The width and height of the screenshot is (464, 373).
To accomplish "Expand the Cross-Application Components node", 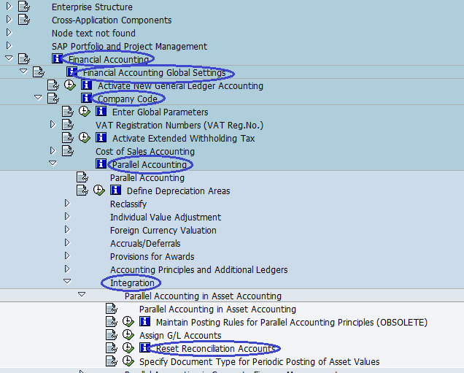I will 9,20.
